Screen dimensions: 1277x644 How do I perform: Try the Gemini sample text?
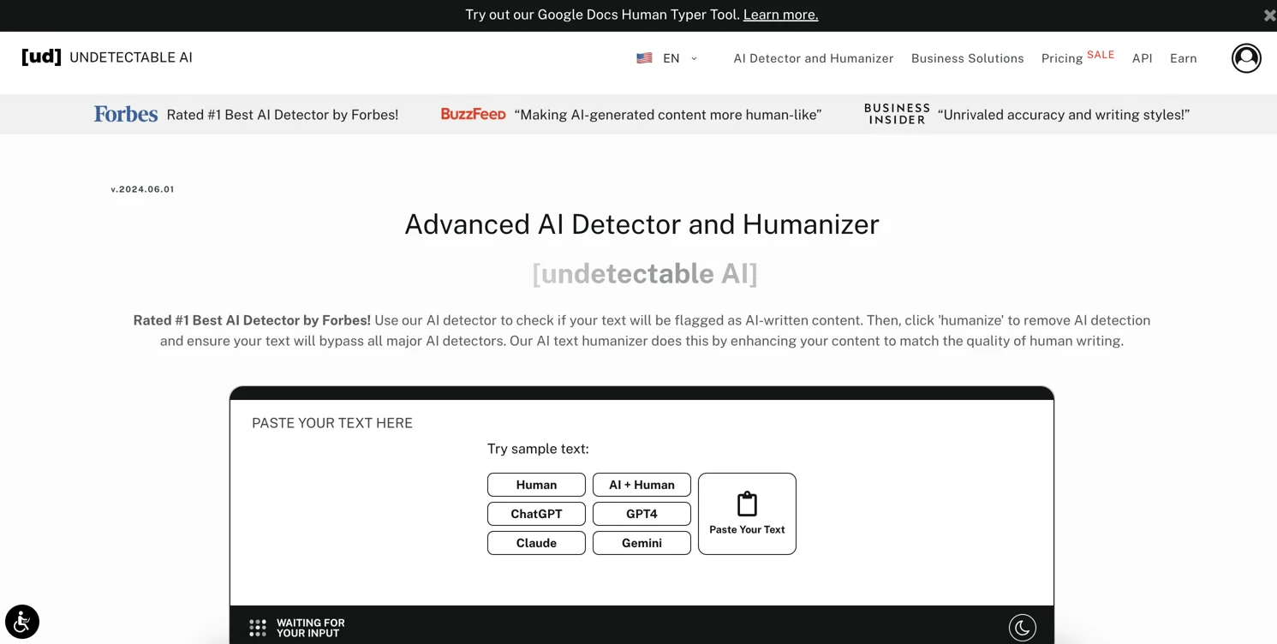(641, 543)
